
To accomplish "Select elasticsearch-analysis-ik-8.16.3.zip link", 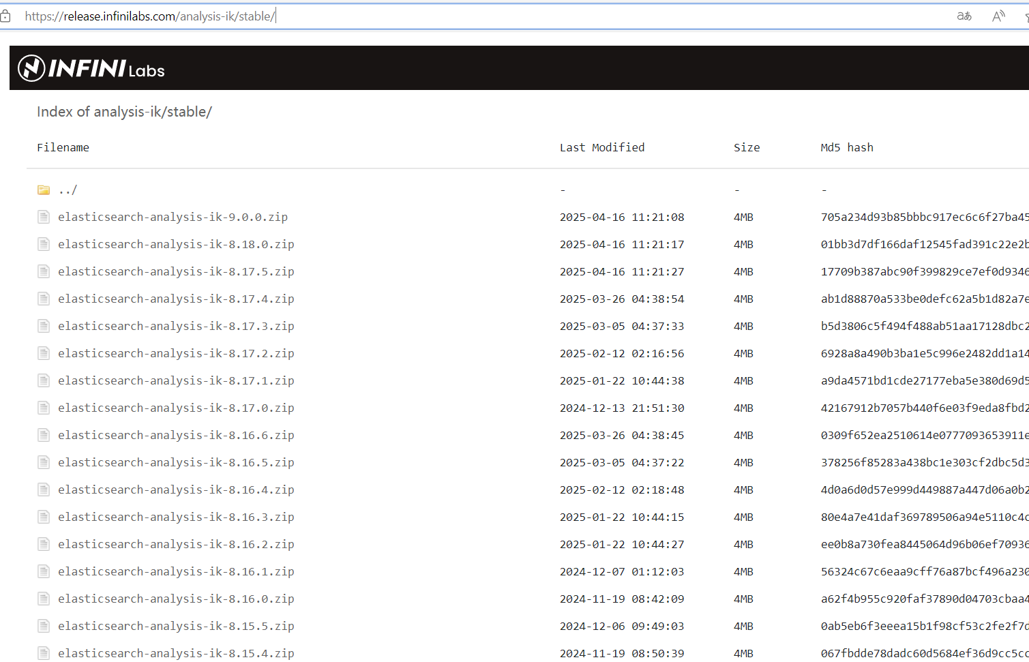I will click(176, 517).
